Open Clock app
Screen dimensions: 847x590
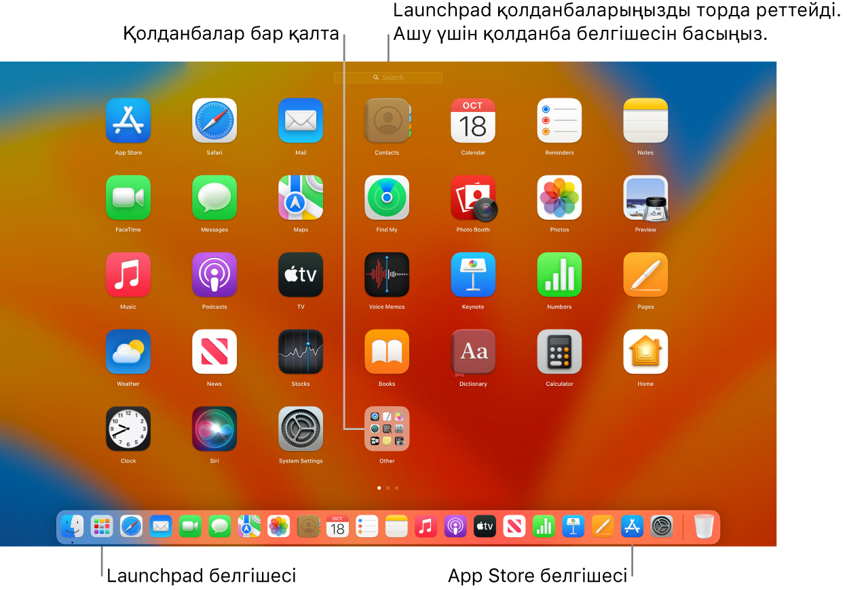[x=128, y=429]
